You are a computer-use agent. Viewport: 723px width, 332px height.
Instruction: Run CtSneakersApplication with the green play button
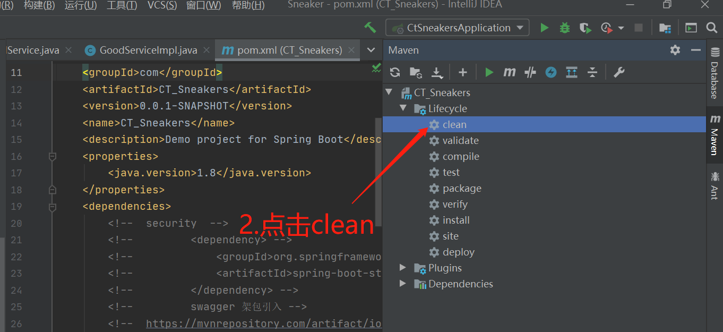tap(544, 28)
